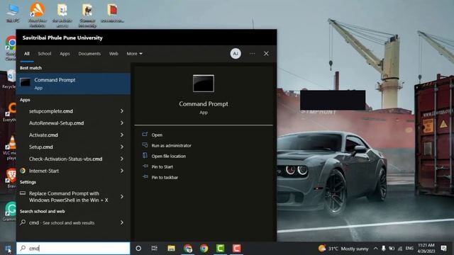Click the Open action icon
Image resolution: width=454 pixels, height=255 pixels.
pos(145,135)
